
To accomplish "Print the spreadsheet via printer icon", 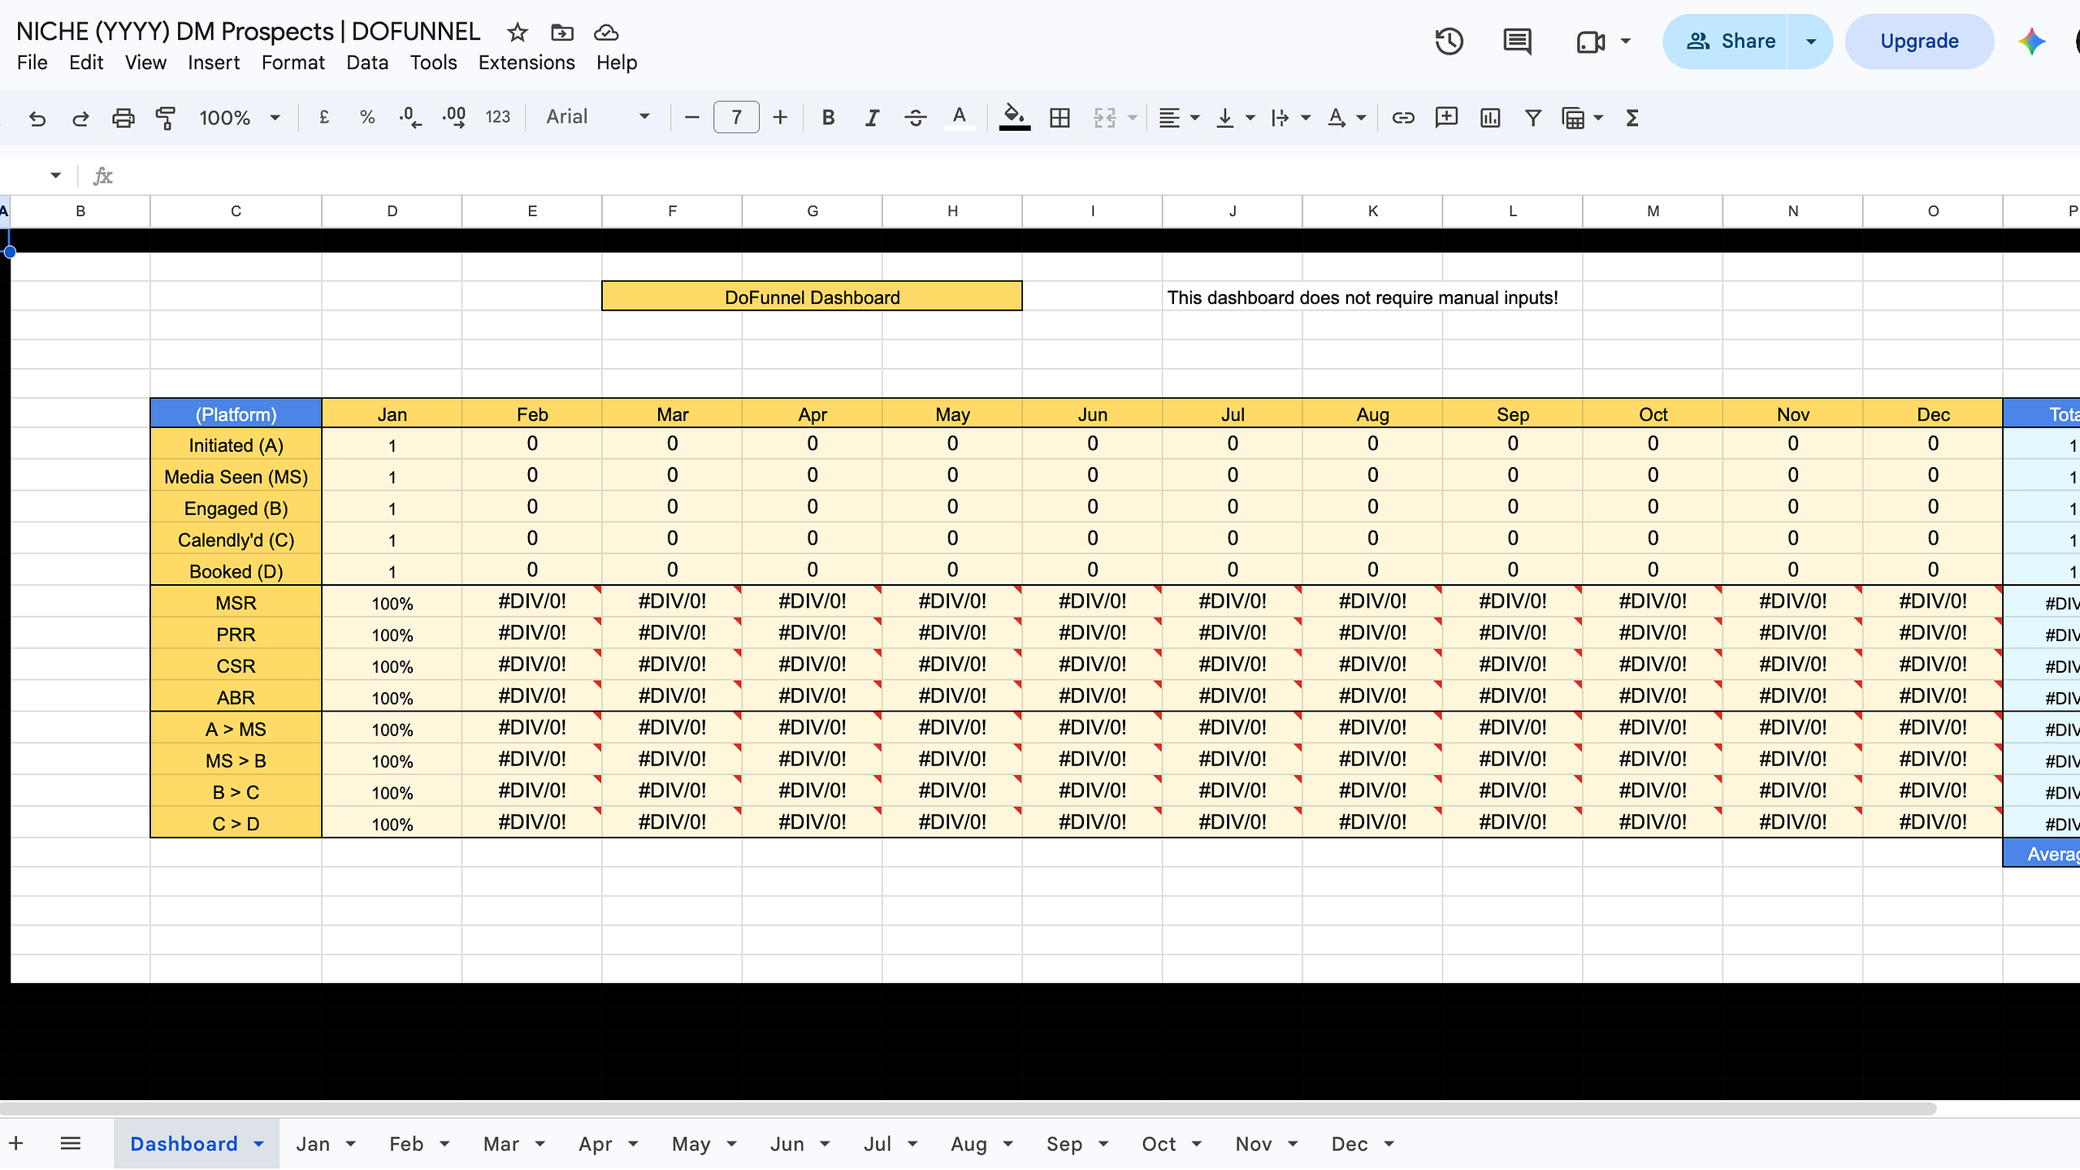I will tap(123, 119).
